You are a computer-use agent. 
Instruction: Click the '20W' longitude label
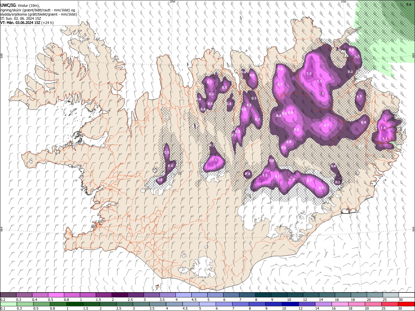tap(172, 2)
